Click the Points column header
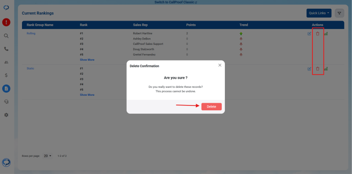The width and height of the screenshot is (352, 174). (x=191, y=25)
